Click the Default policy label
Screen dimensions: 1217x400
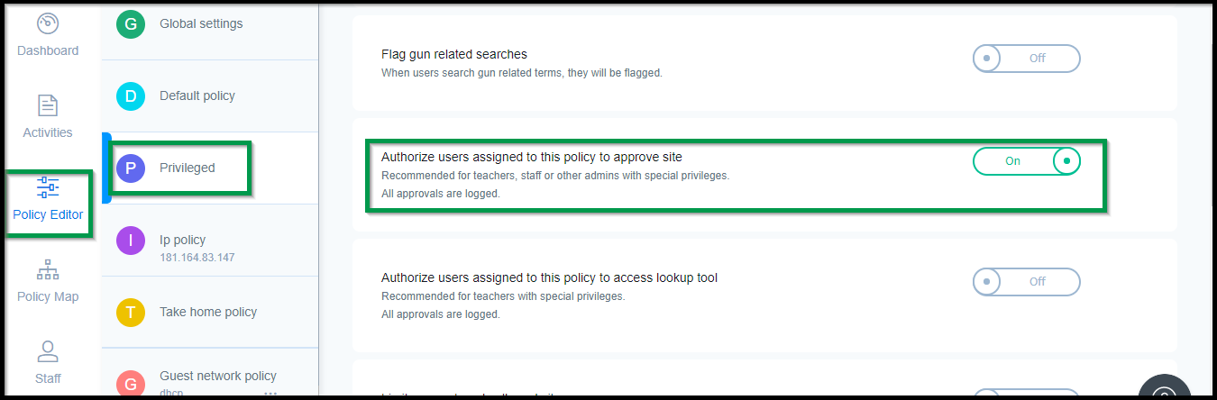click(x=197, y=95)
